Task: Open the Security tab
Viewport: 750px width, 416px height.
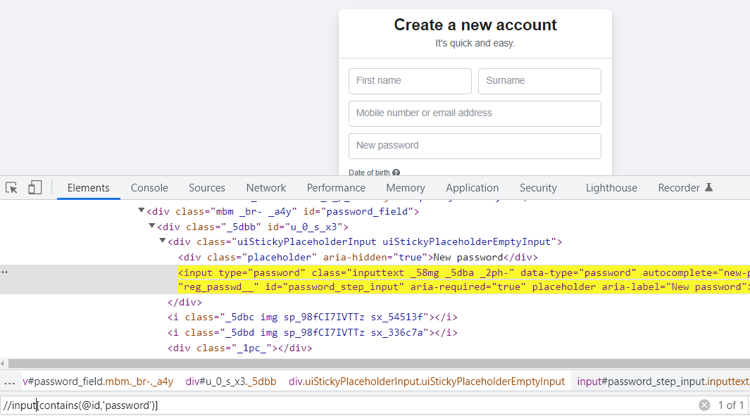Action: click(x=538, y=188)
